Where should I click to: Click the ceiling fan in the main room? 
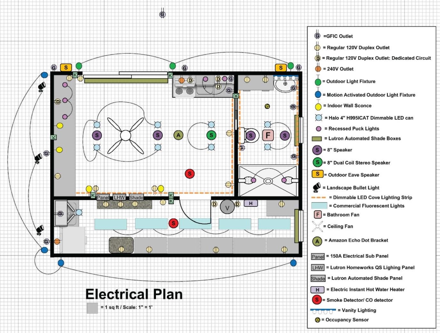pos(126,135)
